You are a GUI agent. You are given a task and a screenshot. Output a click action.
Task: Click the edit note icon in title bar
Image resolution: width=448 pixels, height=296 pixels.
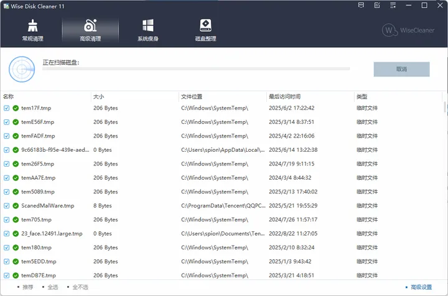pos(377,6)
